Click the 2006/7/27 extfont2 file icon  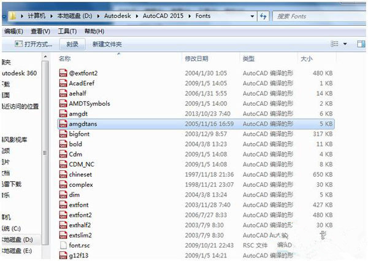(x=63, y=215)
